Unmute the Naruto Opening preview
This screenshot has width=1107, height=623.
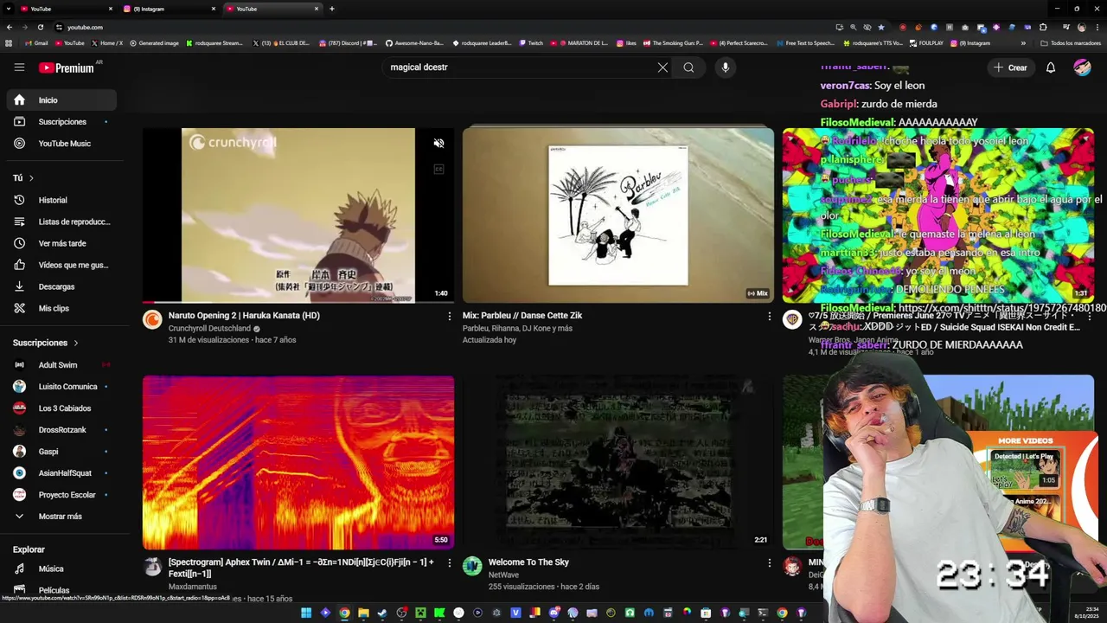click(x=438, y=144)
